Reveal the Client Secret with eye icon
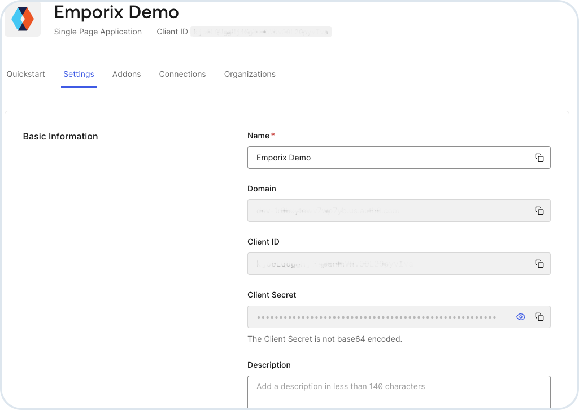The image size is (579, 410). [521, 317]
